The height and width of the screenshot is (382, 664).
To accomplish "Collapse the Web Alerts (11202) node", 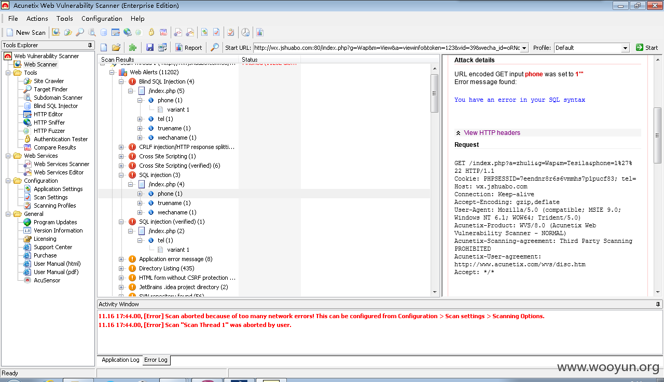I will (x=112, y=72).
